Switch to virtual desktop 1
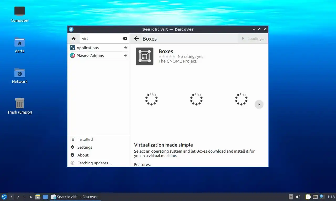This screenshot has width=336, height=201. (x=12, y=197)
